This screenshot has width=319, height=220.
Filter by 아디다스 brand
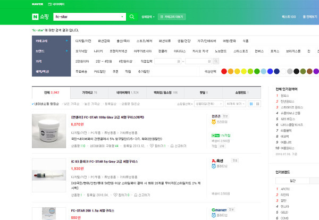click(180, 51)
